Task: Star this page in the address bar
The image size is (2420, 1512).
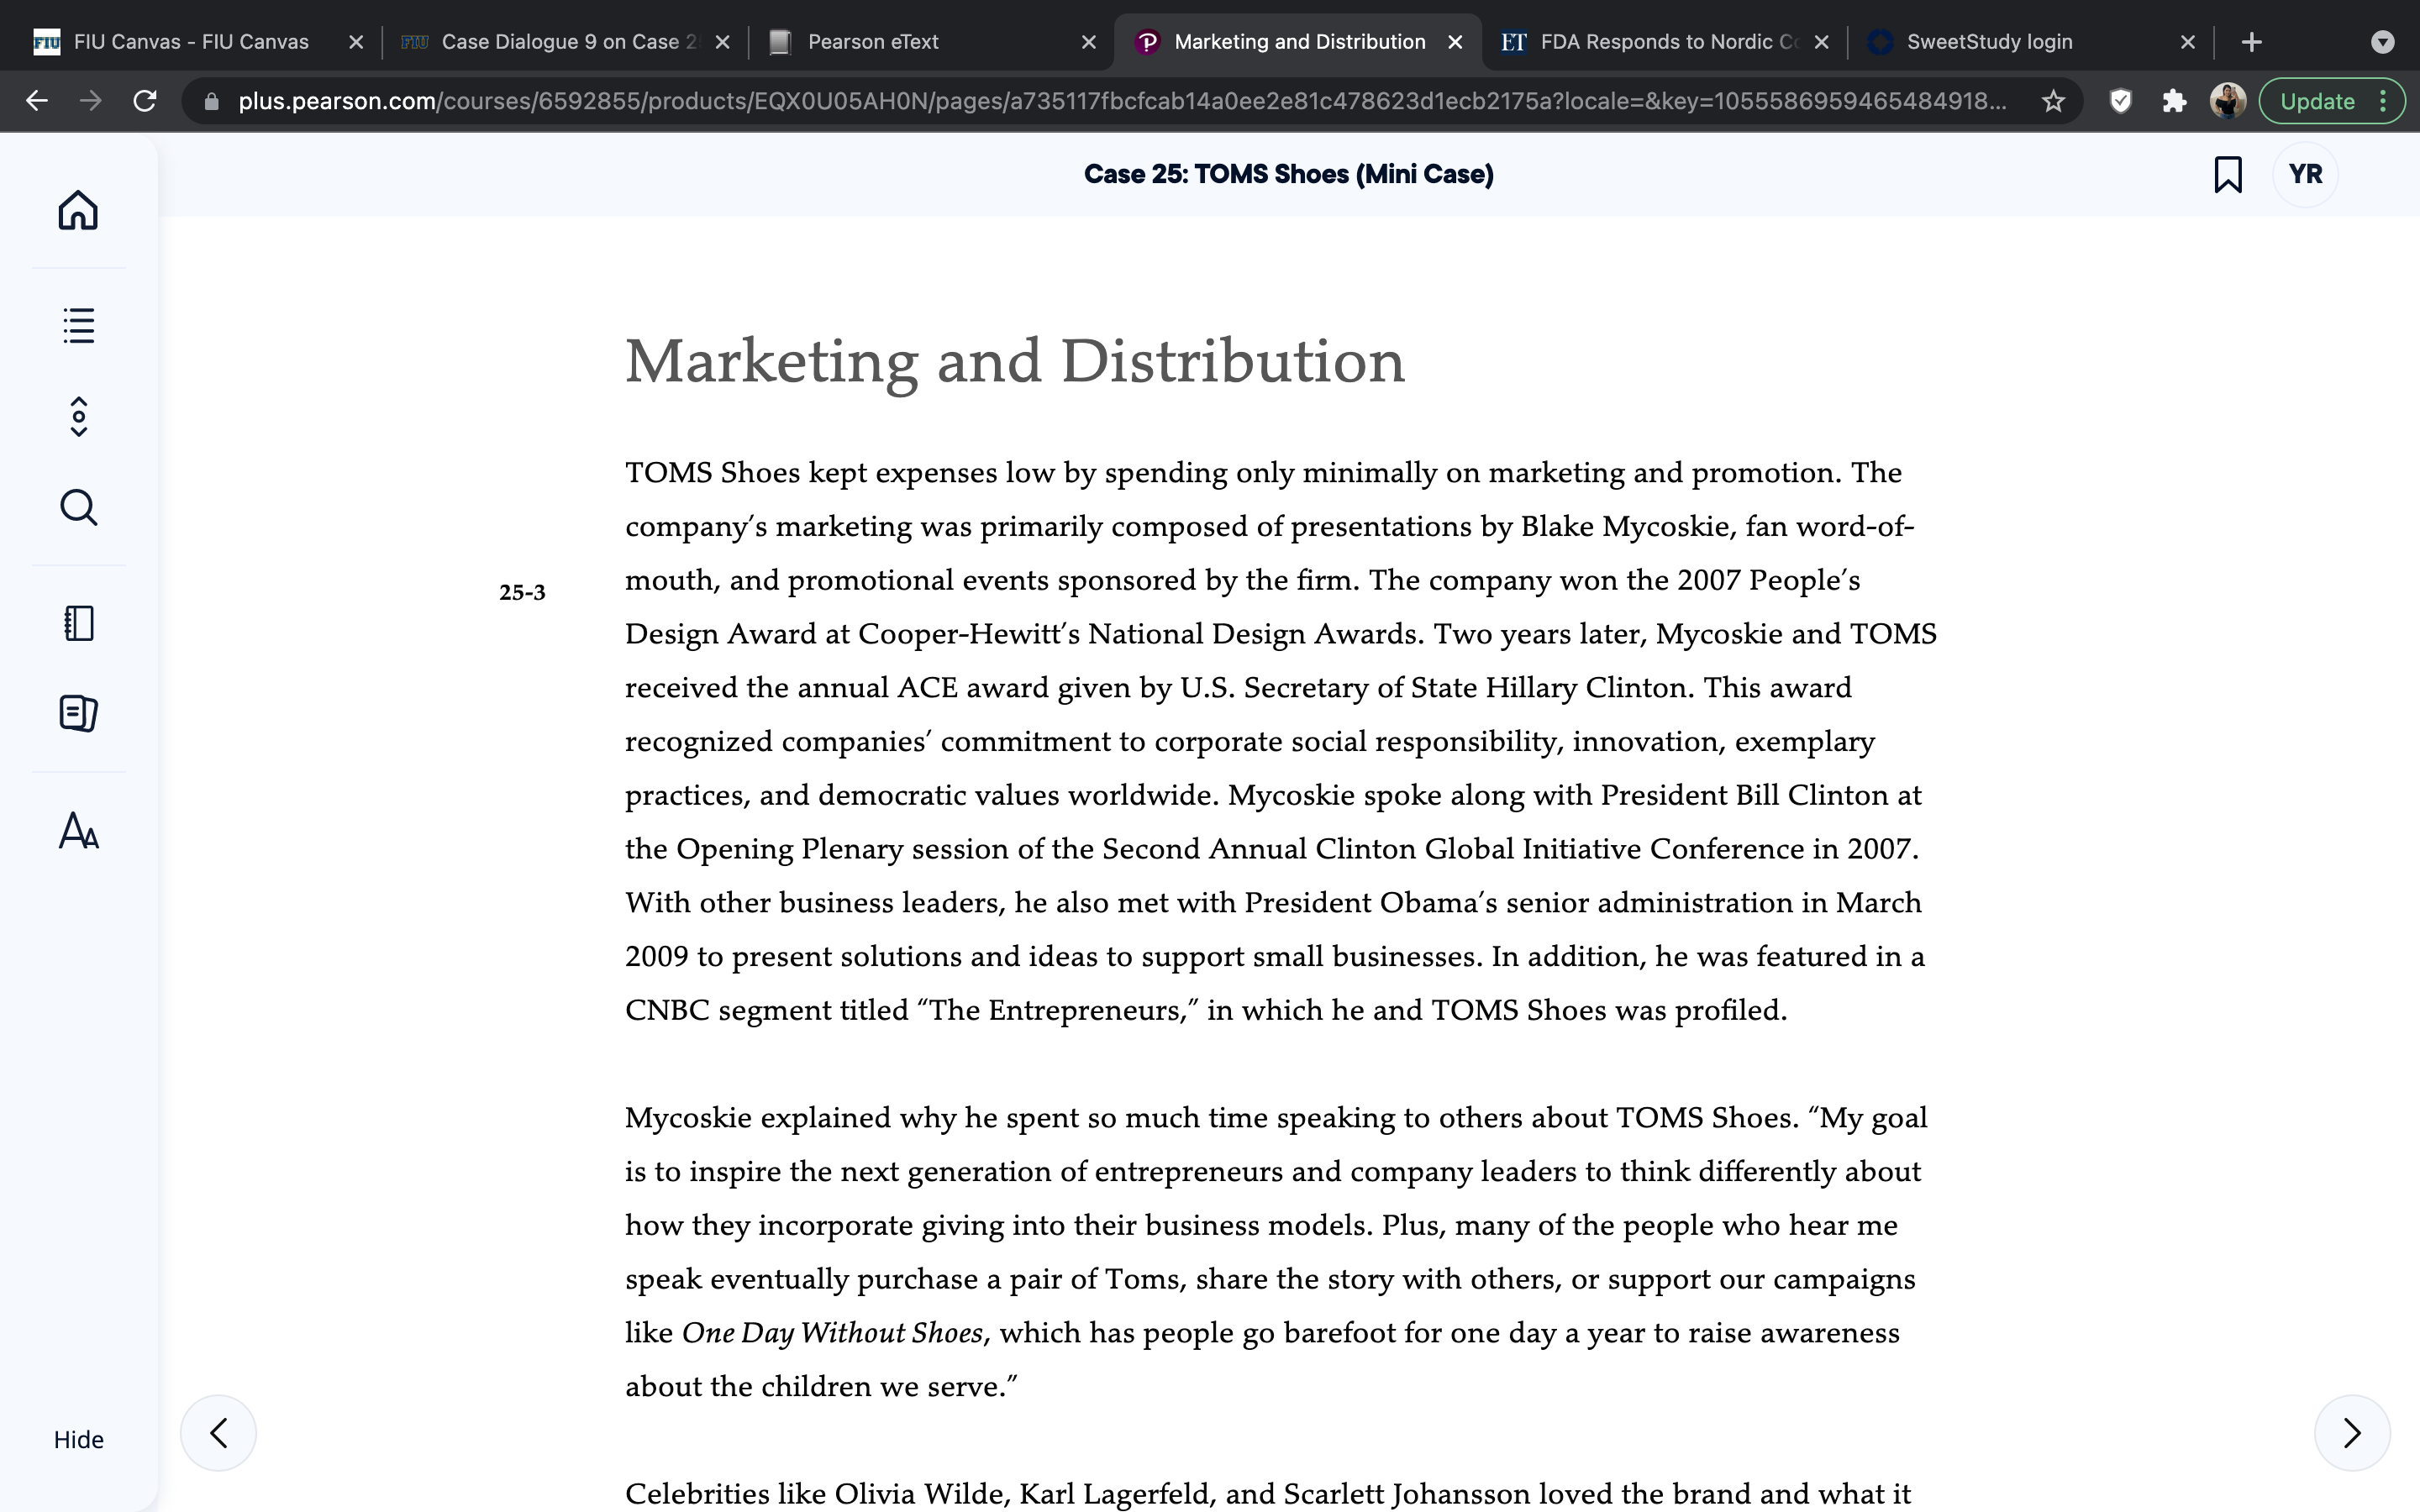Action: [x=2053, y=101]
